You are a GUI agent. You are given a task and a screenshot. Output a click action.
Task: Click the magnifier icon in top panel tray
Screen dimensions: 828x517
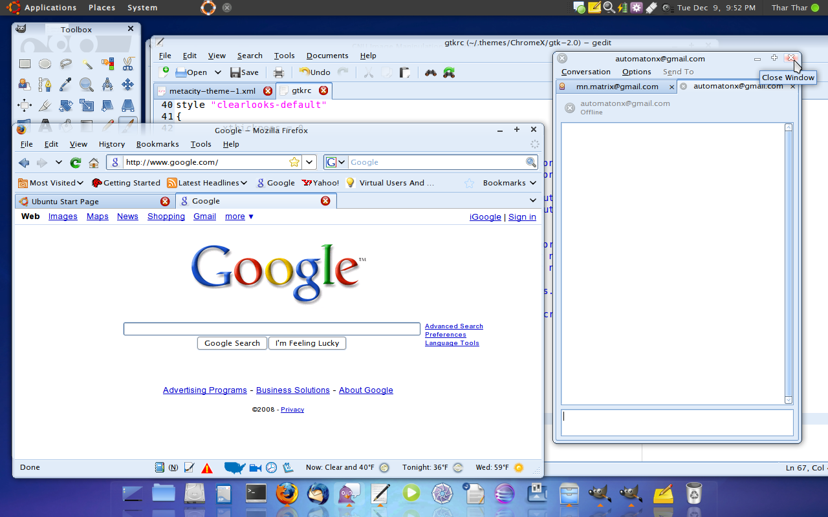pos(609,8)
